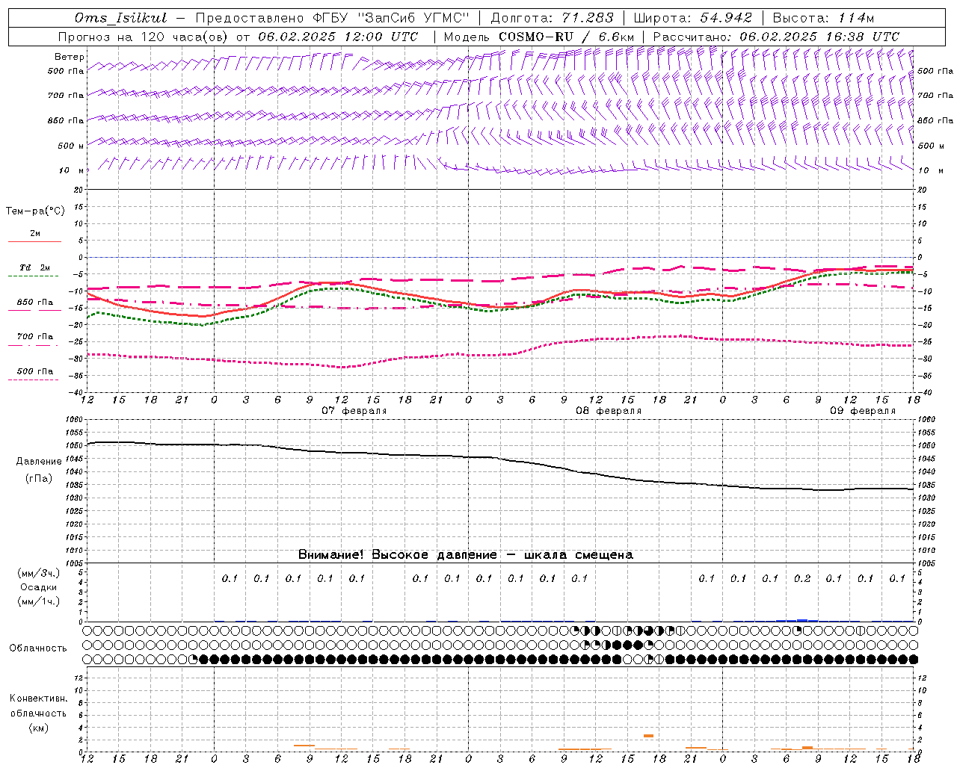Image resolution: width=957 pixels, height=765 pixels.
Task: Click the highest orange convective bar on 08 февраля
Action: (x=648, y=736)
